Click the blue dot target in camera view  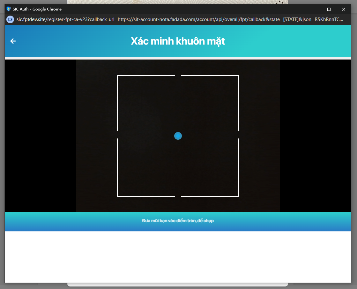[x=178, y=136]
